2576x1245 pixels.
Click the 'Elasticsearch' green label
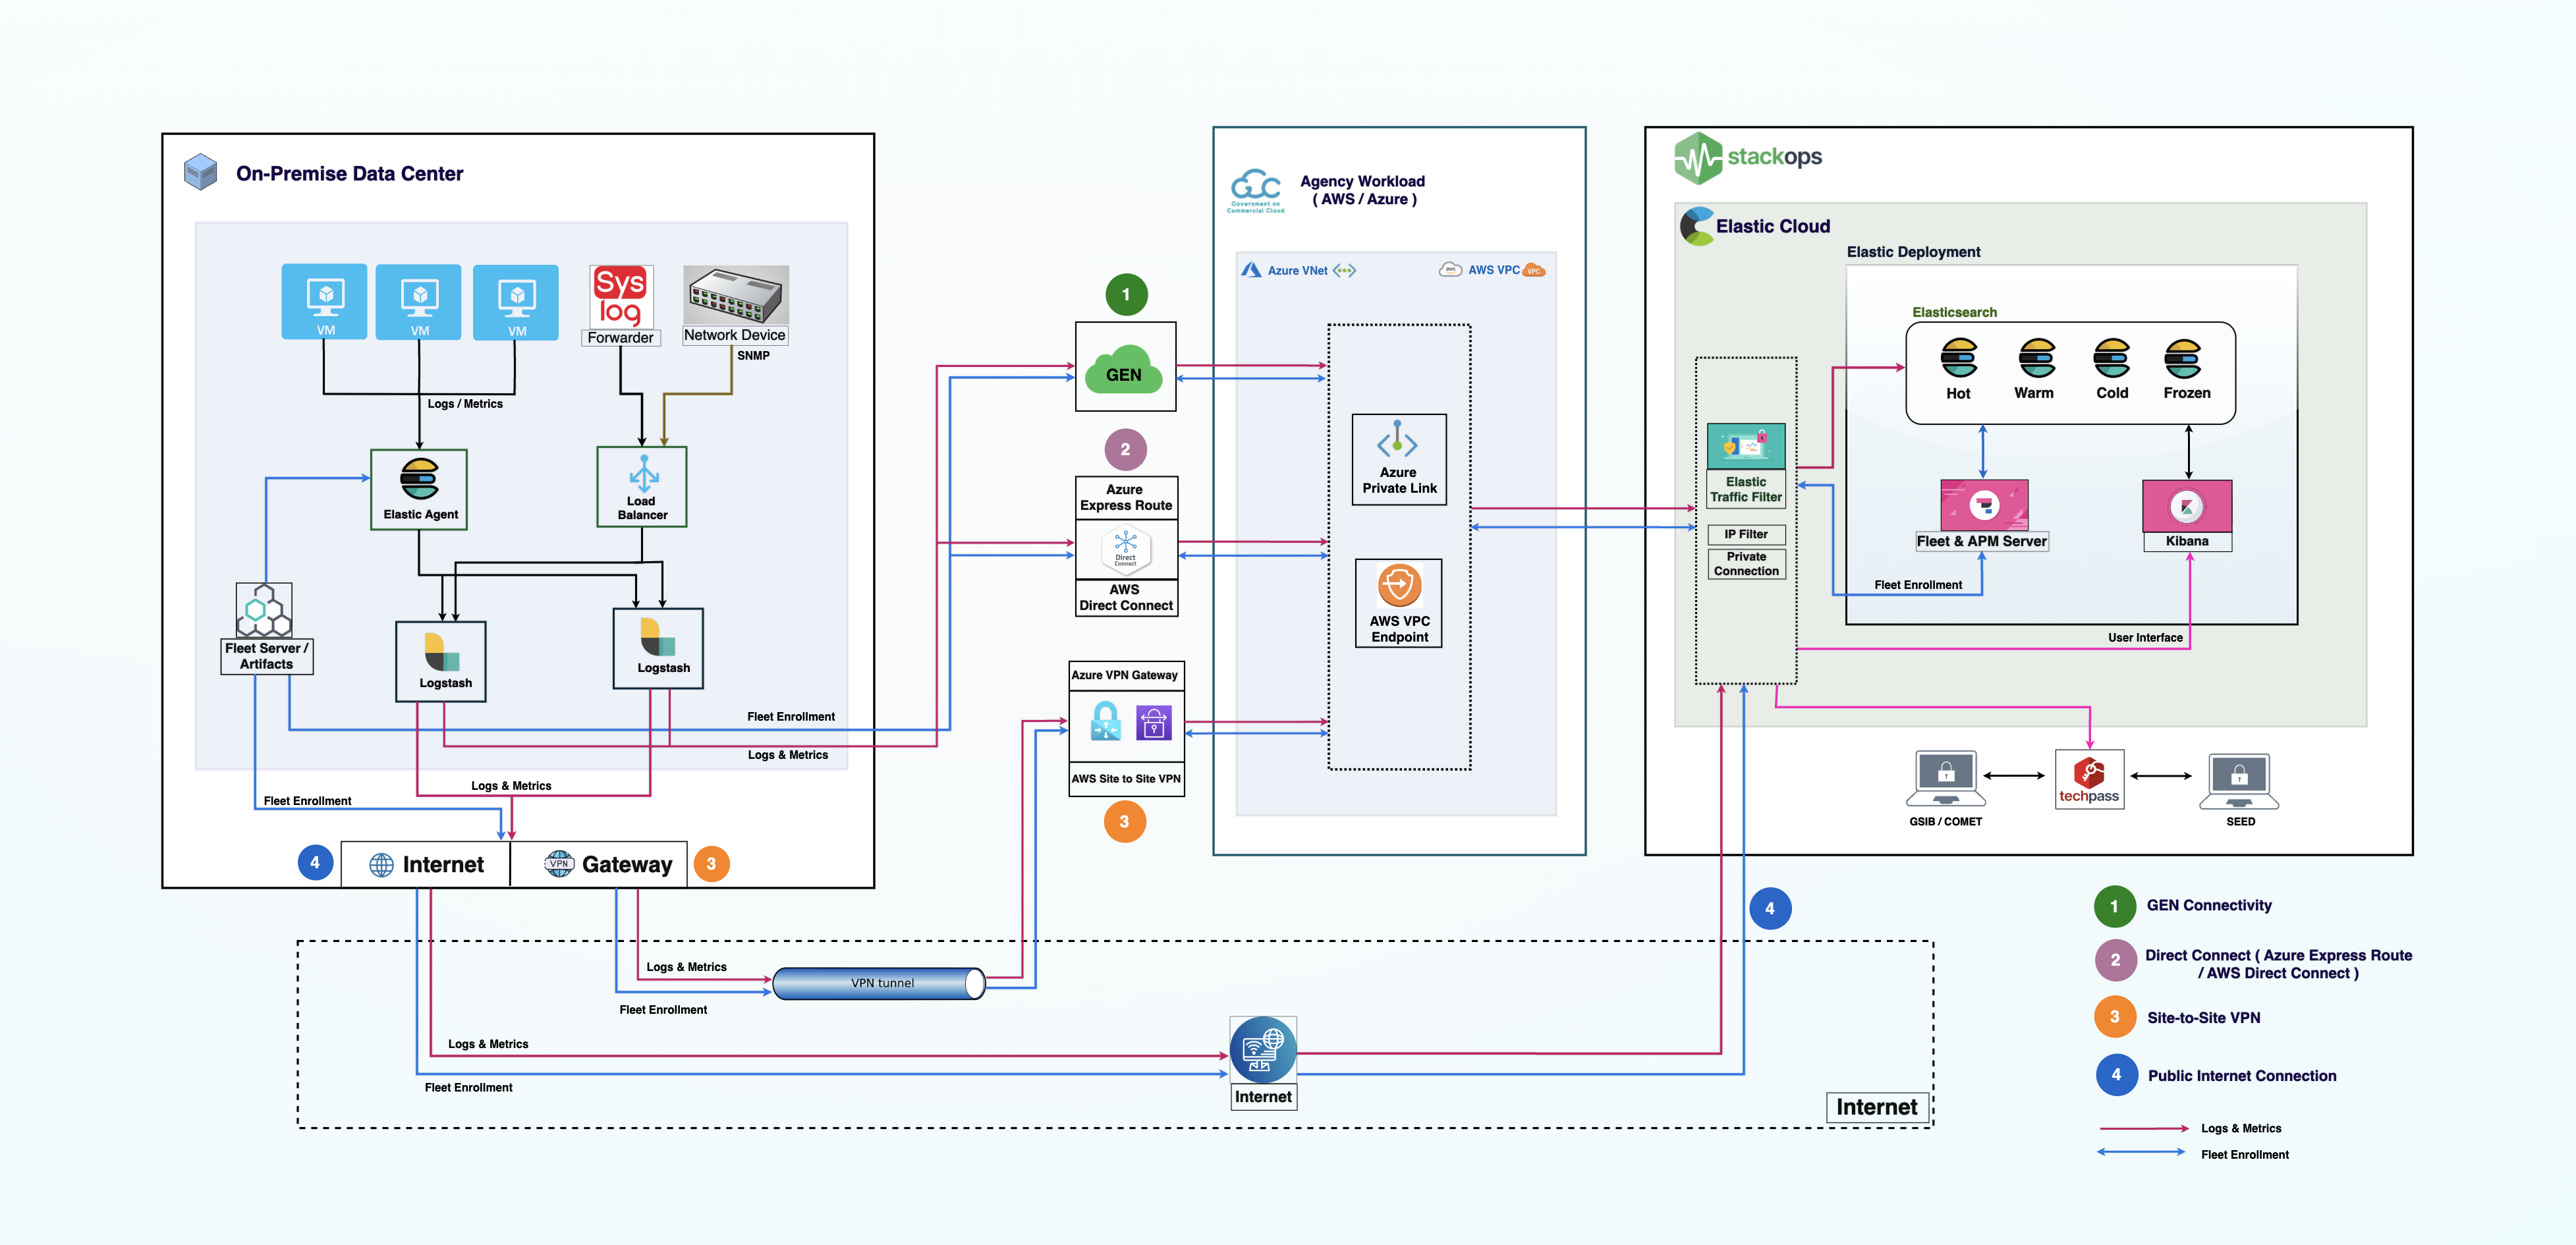[x=1954, y=312]
